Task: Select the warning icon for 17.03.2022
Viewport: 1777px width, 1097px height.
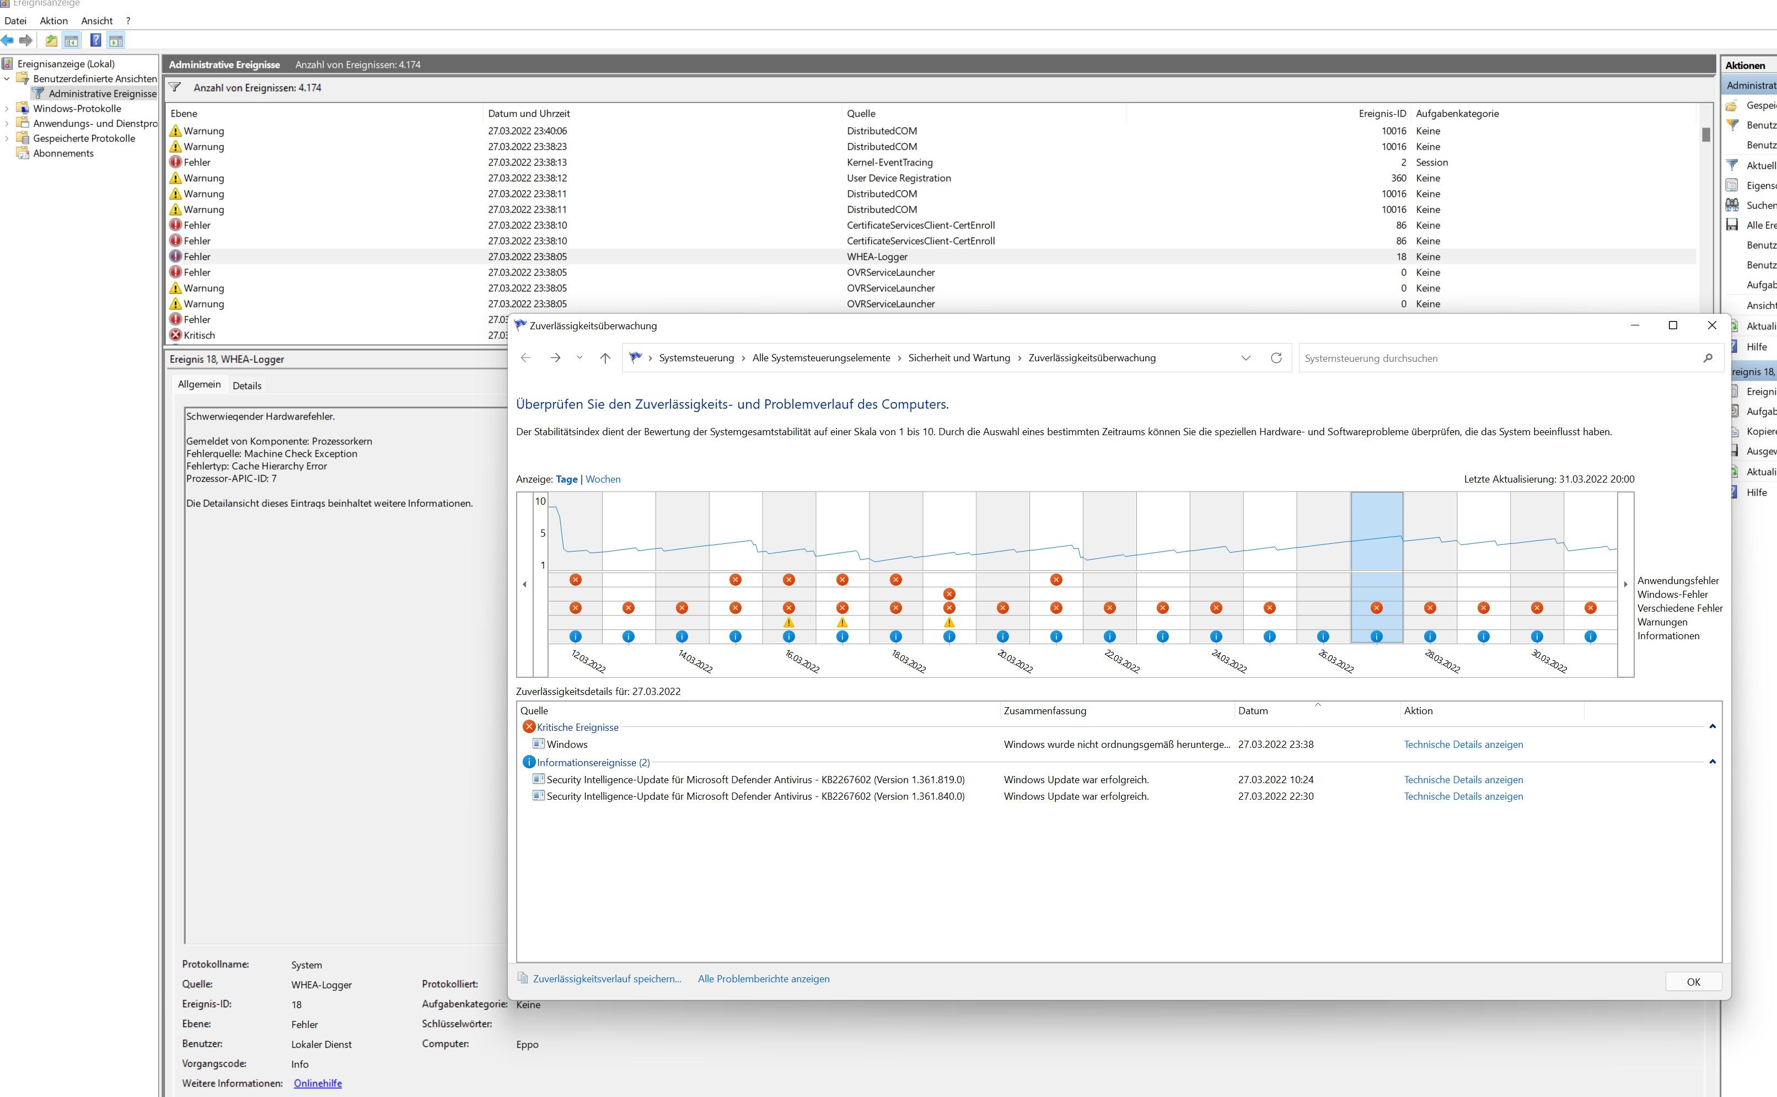Action: 842,622
